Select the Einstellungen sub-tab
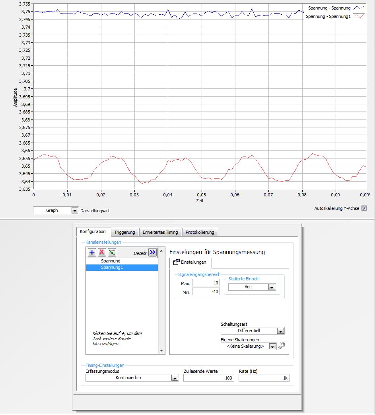Image resolution: width=375 pixels, height=415 pixels. click(x=190, y=262)
